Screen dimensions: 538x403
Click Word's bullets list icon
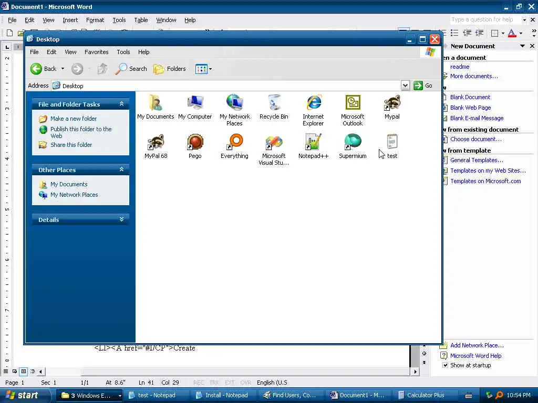pyautogui.click(x=454, y=33)
